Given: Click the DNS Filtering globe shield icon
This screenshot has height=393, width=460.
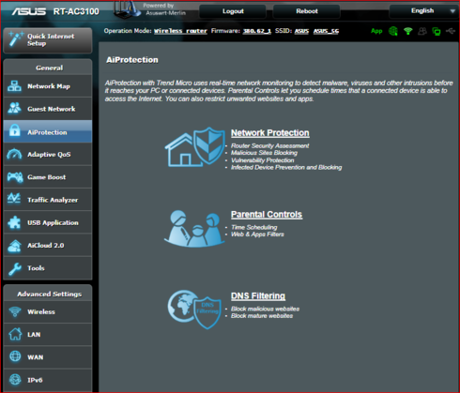Looking at the screenshot, I should (194, 309).
